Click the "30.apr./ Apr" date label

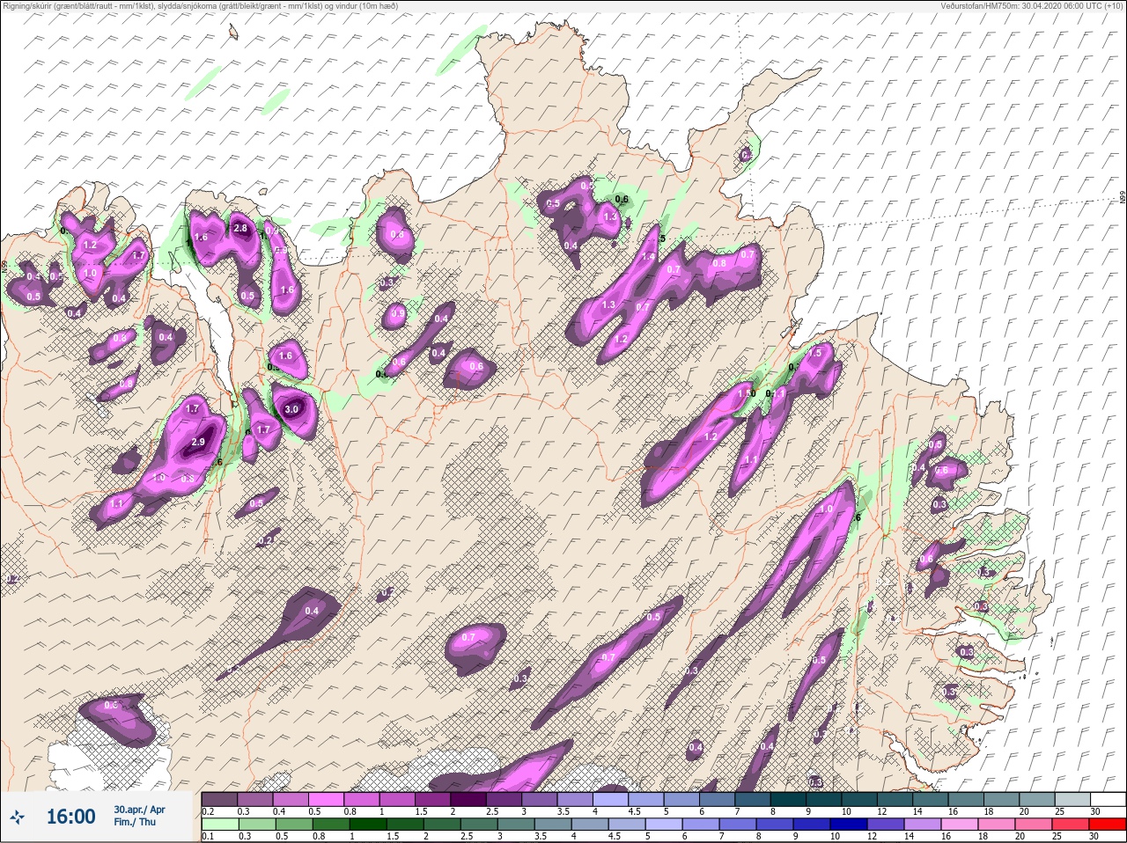139,809
